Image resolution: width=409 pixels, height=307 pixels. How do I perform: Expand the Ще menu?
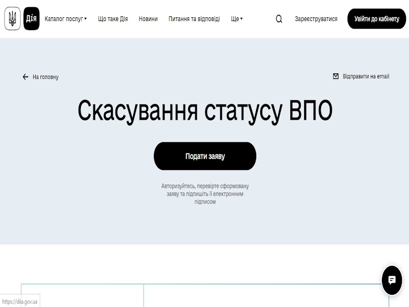[x=237, y=19]
